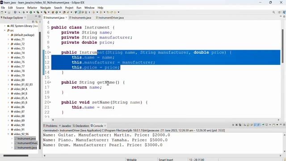Click the Quick Access search magnifier
This screenshot has height=161, width=286.
click(273, 12)
